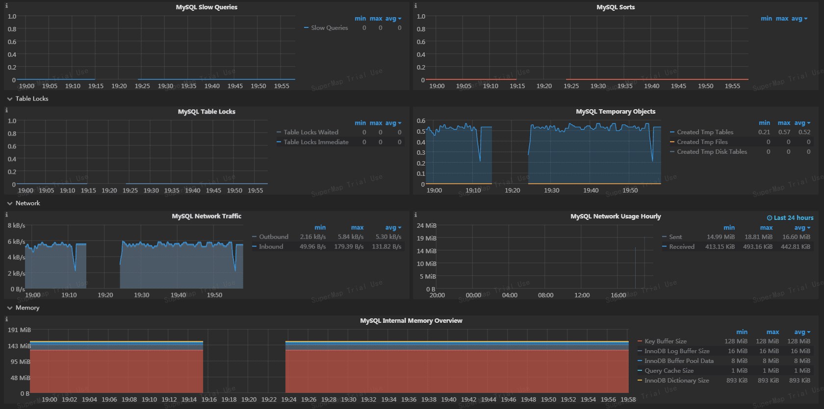Open MySQL Temporary Objects panel title menu
824x409 pixels.
(616, 112)
